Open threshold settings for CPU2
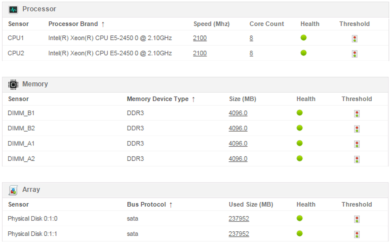 point(355,54)
